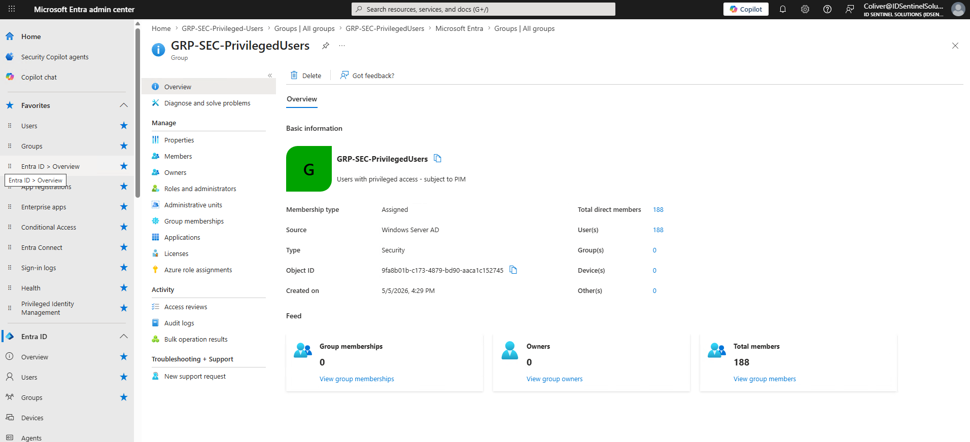
Task: Click the Device(s) count link
Action: [x=654, y=270]
